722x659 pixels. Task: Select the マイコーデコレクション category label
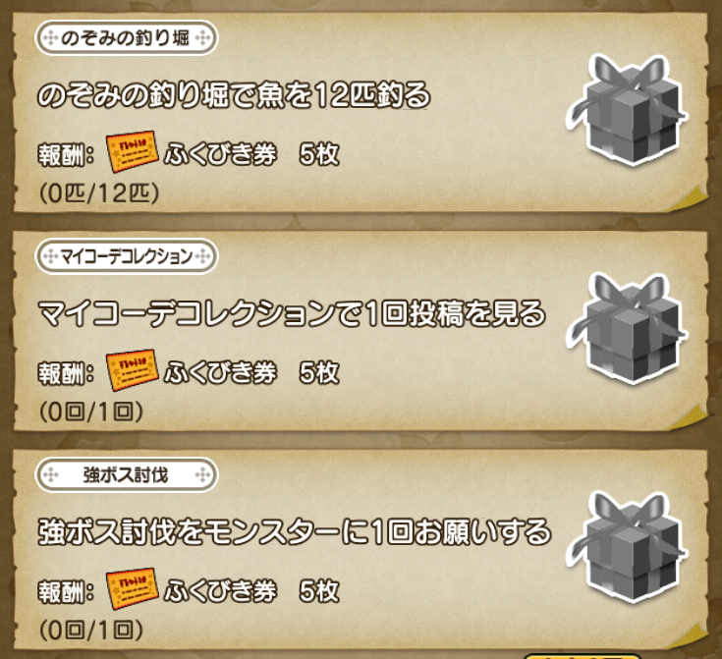(126, 256)
